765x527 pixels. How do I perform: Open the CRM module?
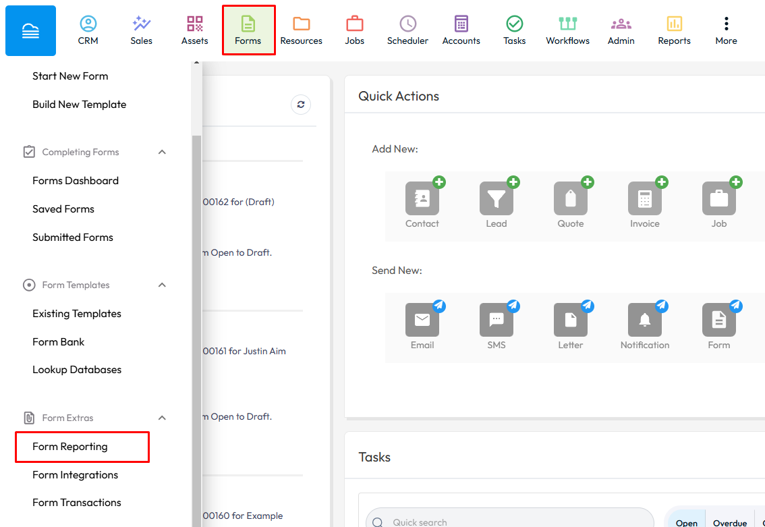coord(88,31)
